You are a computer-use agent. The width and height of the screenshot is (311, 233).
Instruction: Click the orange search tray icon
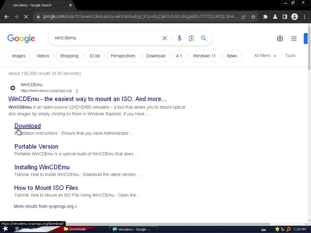289,229
